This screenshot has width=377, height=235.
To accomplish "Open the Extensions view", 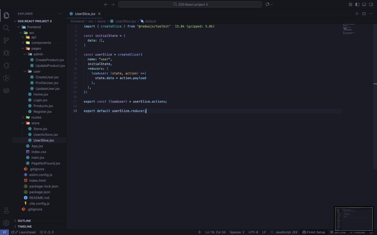I will tap(6, 65).
